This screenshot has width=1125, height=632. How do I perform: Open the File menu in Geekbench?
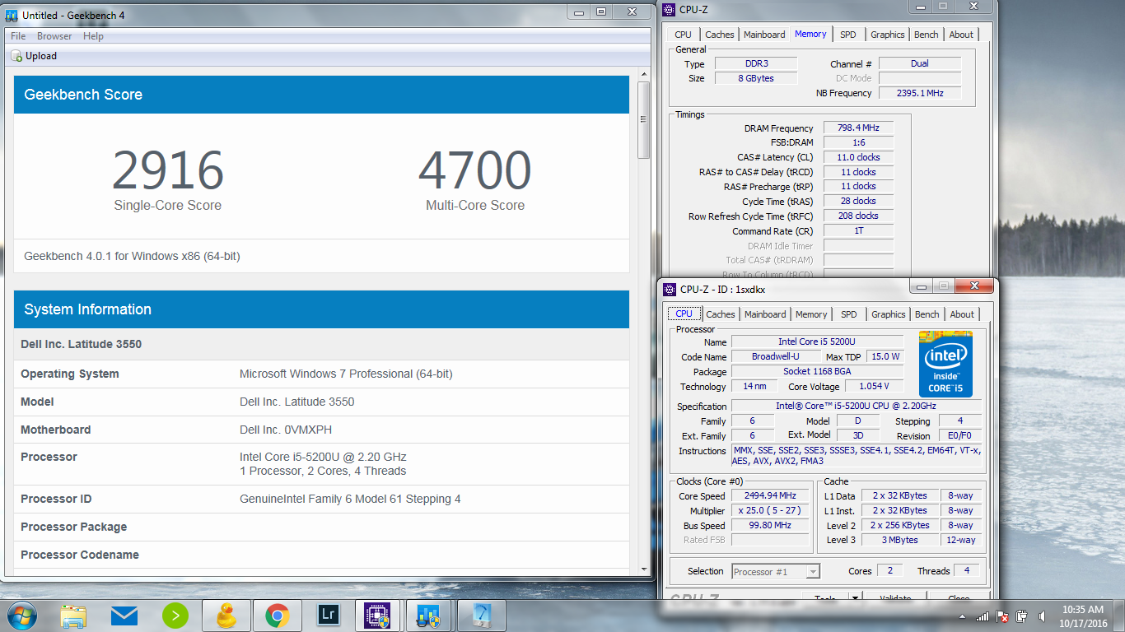[x=18, y=36]
